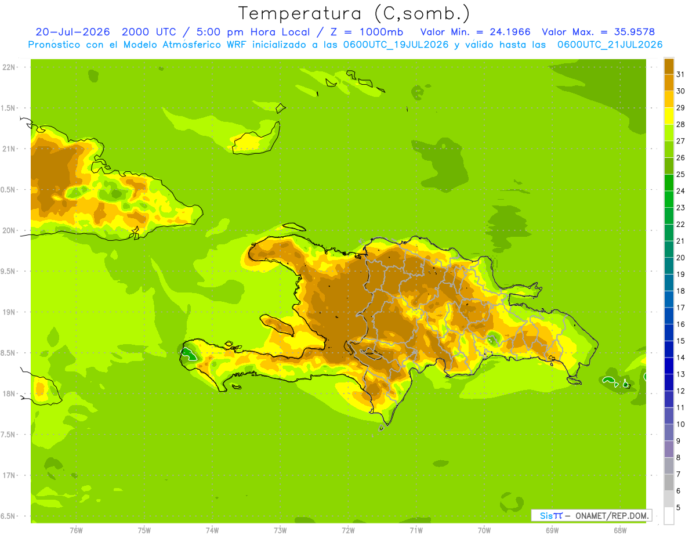Click the "72W" longitude label
The width and height of the screenshot is (696, 538).
click(348, 530)
